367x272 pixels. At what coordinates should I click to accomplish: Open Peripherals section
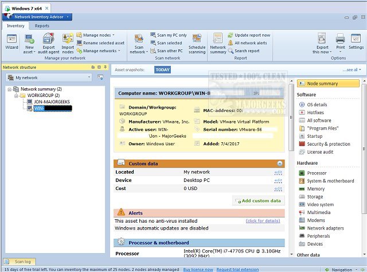point(315,236)
